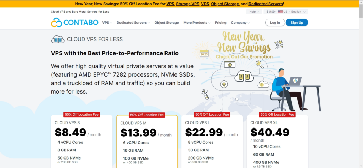This screenshot has width=363, height=168.
Task: Click the 2023 calendar icon in promo graphic
Action: [204, 53]
